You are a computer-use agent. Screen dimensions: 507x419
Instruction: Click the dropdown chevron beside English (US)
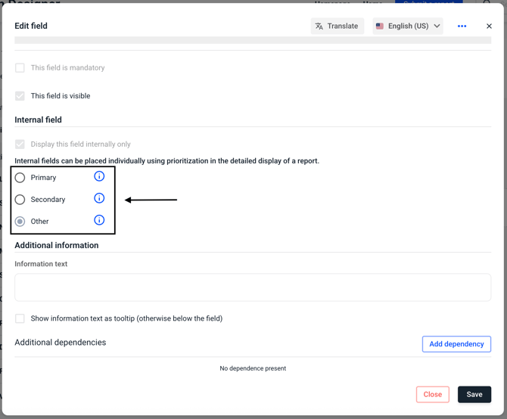437,26
